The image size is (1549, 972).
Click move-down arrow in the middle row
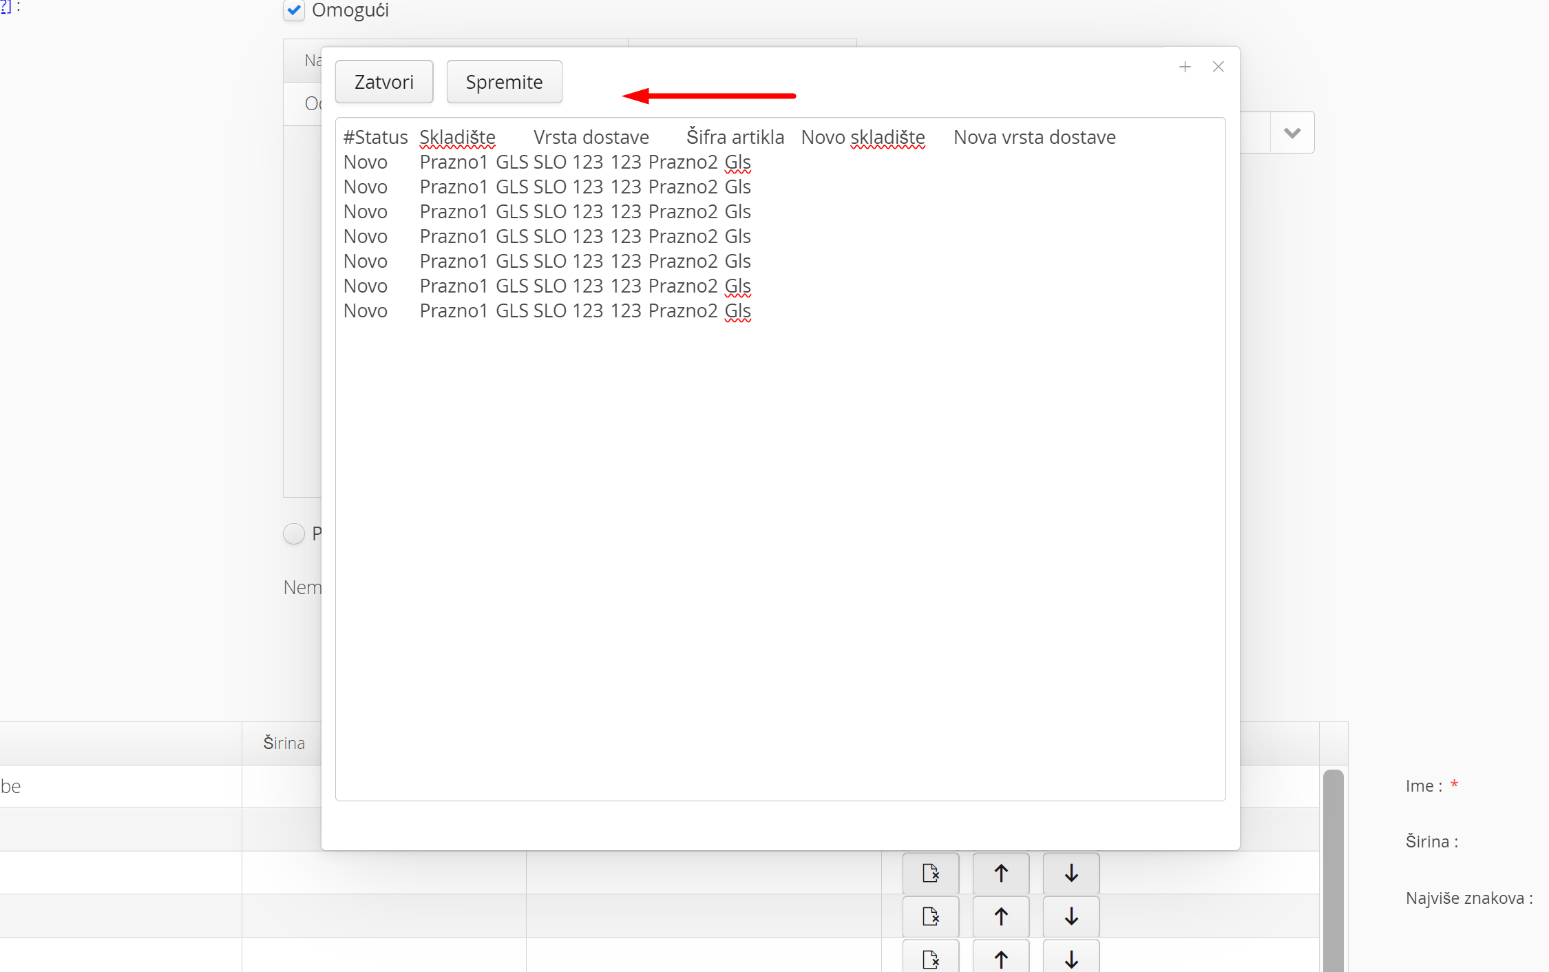1071,916
